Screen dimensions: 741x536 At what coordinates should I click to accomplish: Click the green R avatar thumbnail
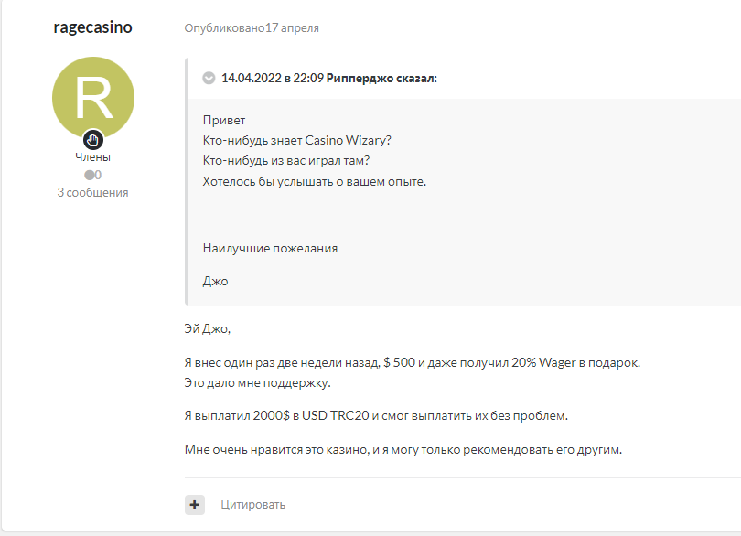(x=93, y=98)
